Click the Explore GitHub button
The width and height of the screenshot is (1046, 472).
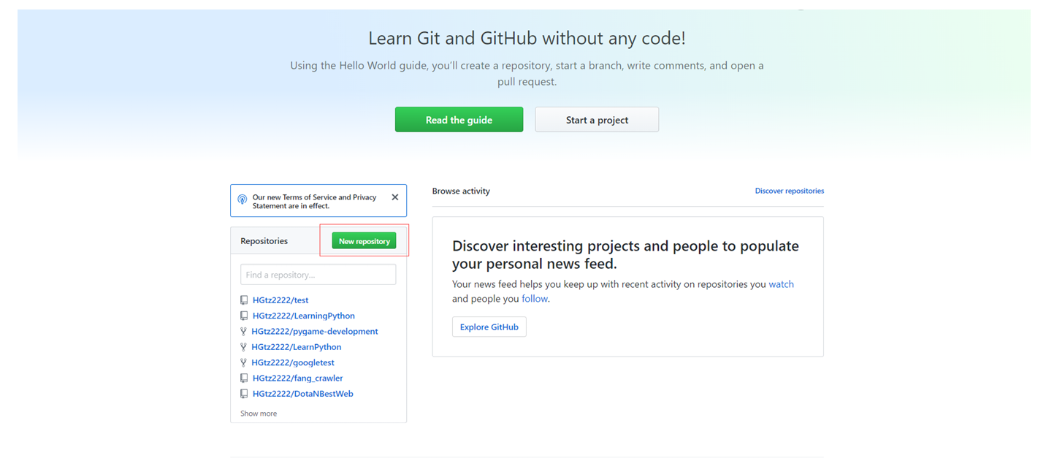489,327
